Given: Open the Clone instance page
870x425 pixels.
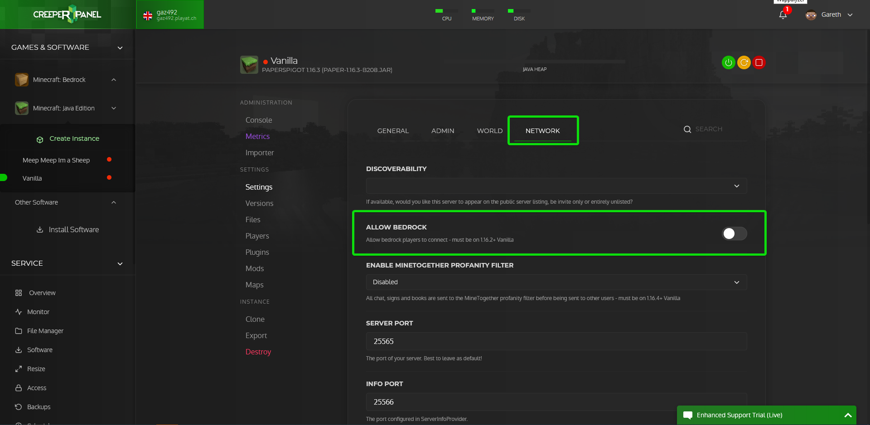Looking at the screenshot, I should 255,319.
